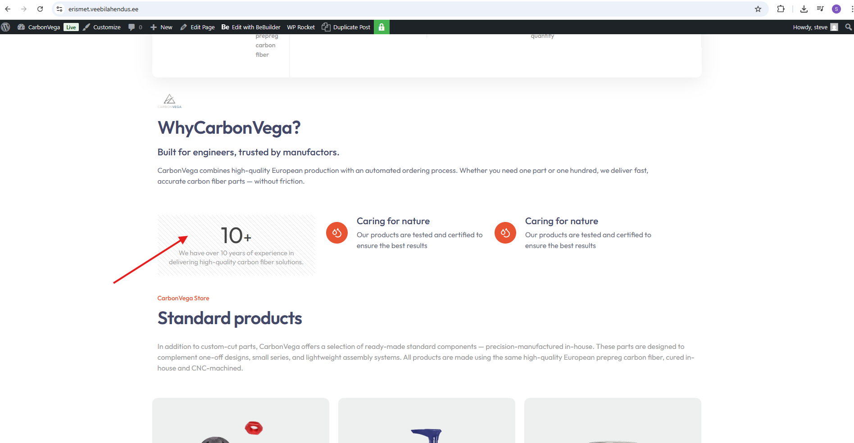Click the small CarbonVega logo above heading
The width and height of the screenshot is (854, 443).
pos(169,101)
